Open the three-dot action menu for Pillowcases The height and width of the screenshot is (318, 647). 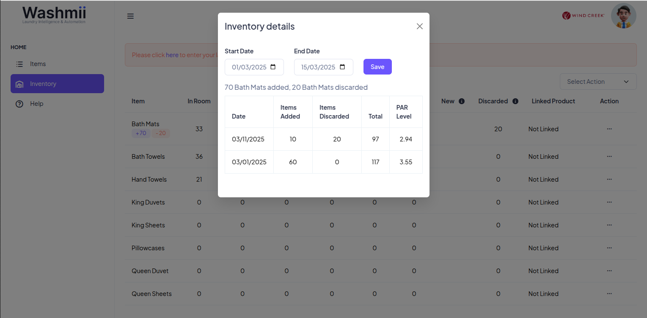[x=609, y=248]
